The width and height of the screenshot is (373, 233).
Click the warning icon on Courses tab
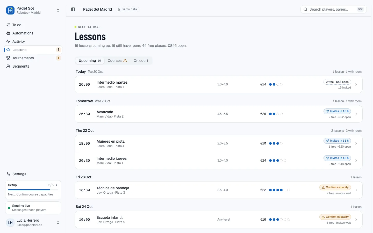pyautogui.click(x=125, y=61)
